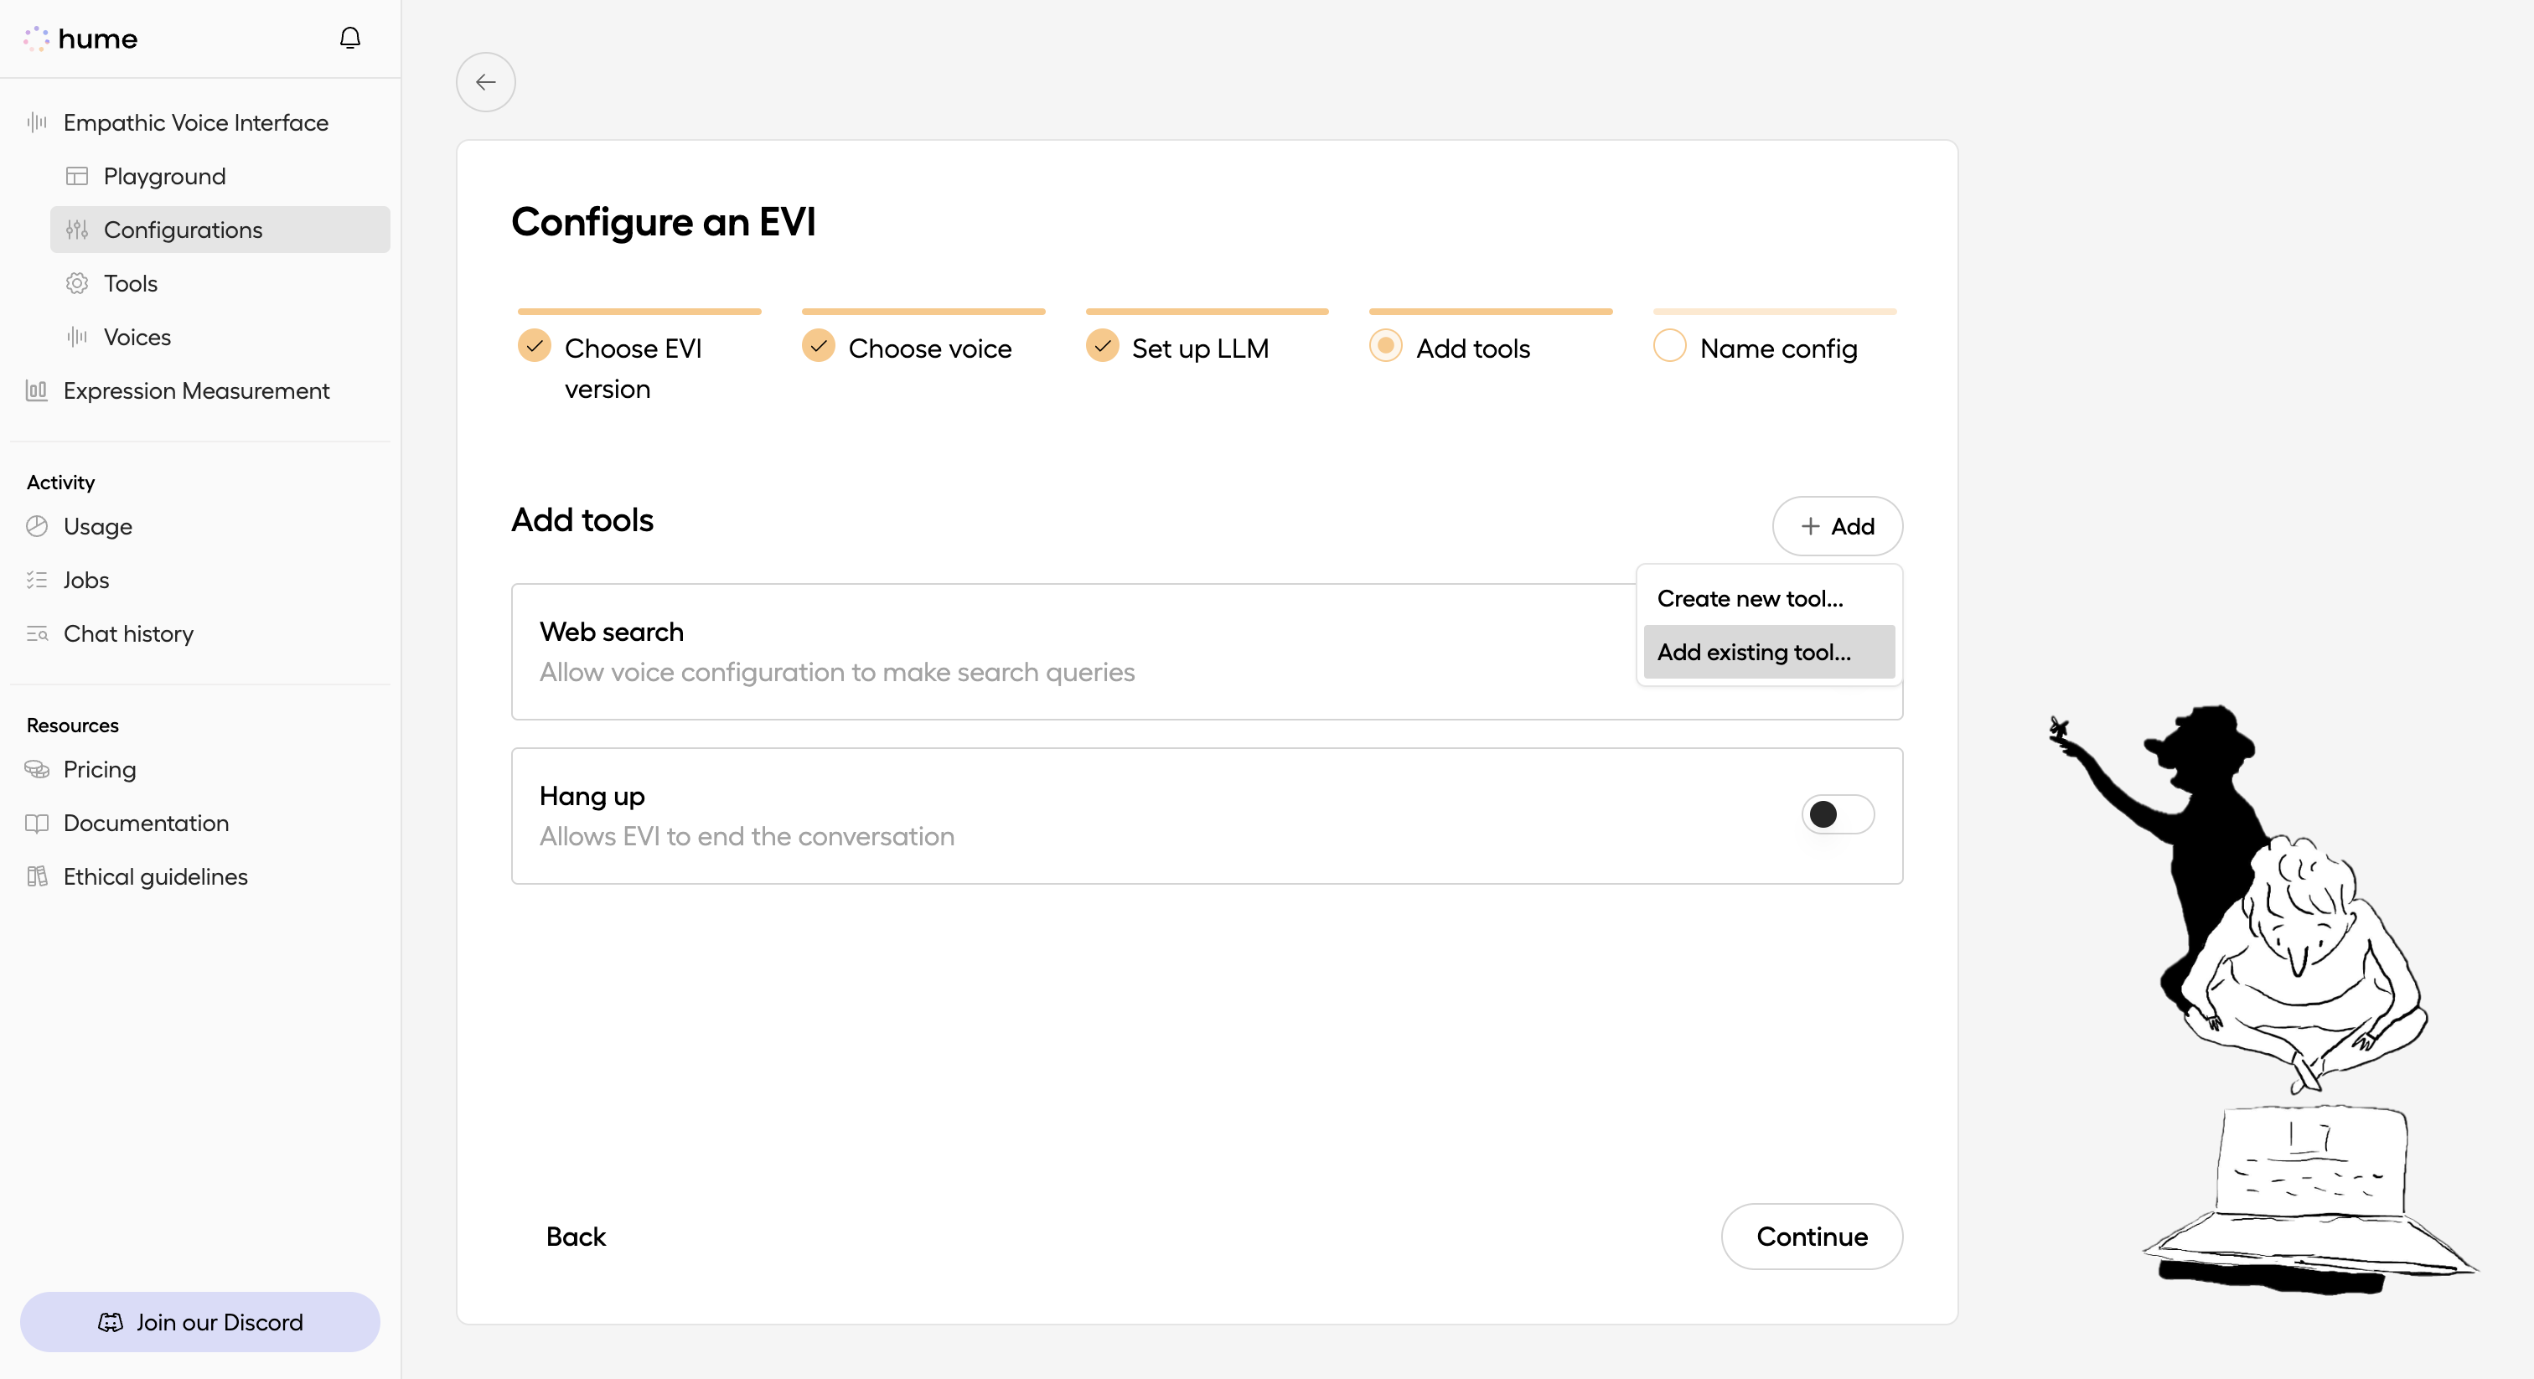Screen dimensions: 2534x1379
Task: Open the Add tools dropdown
Action: coord(1837,526)
